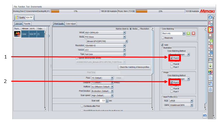Open the RGB sRGB input profile dropdown

181,101
